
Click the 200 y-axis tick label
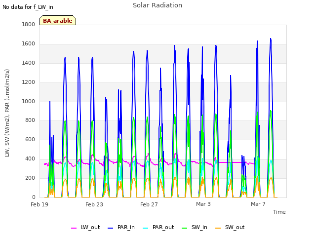point(30,178)
